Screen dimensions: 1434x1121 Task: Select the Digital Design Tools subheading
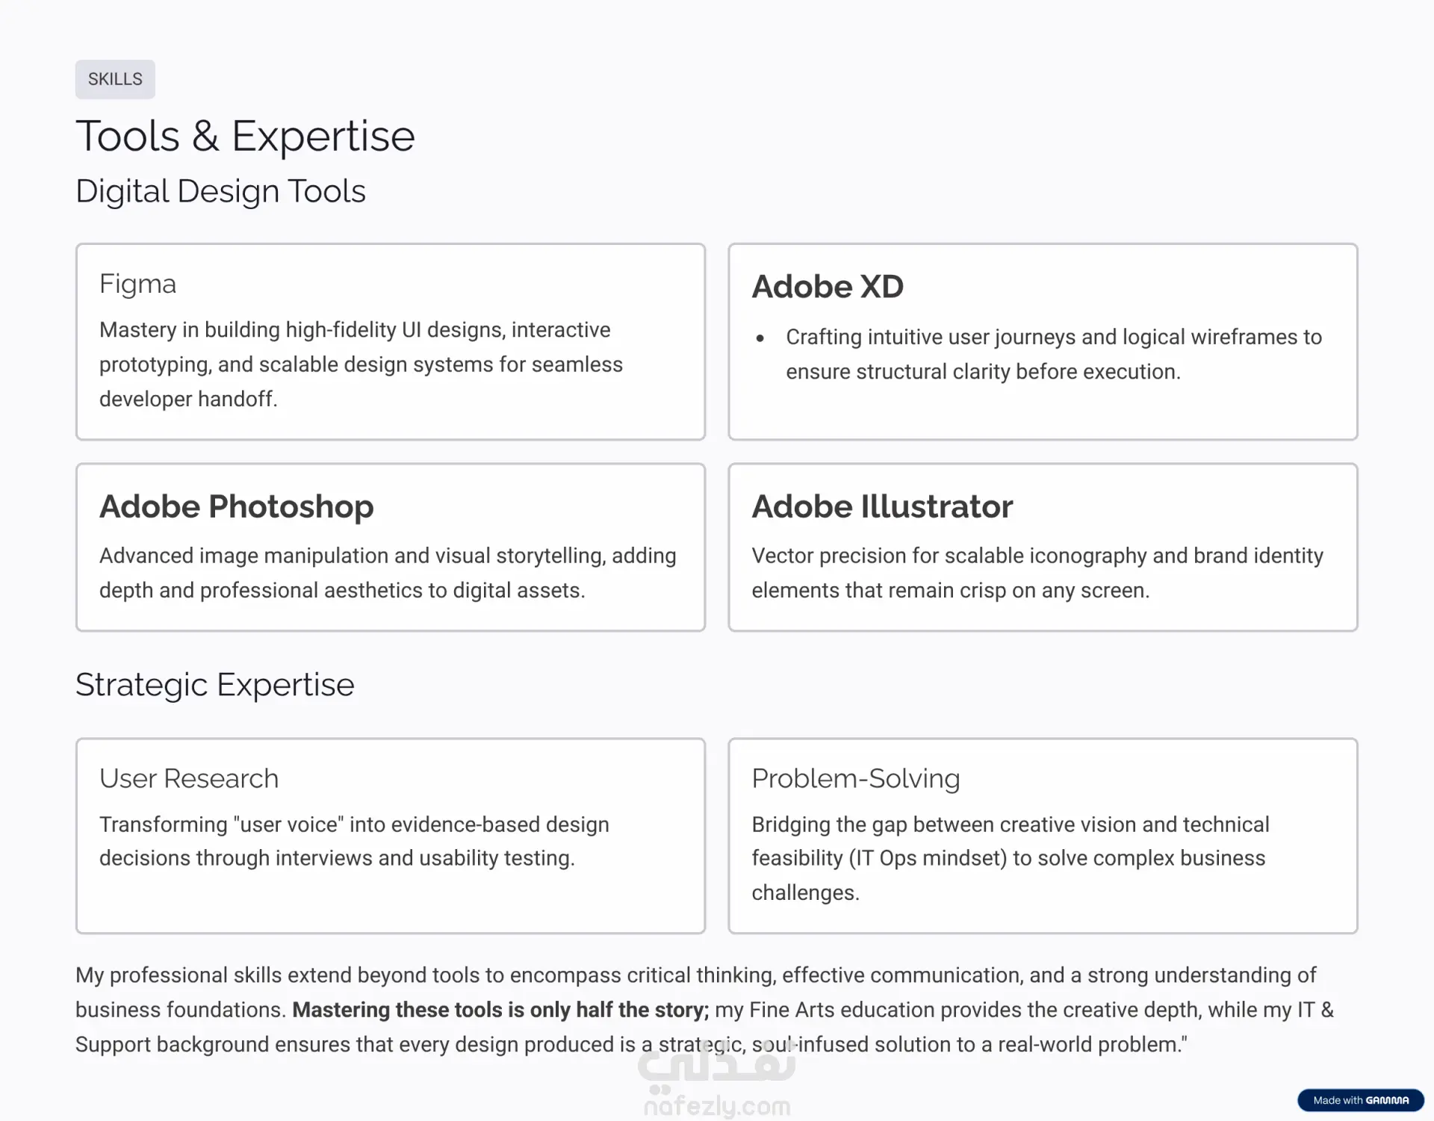(x=220, y=191)
